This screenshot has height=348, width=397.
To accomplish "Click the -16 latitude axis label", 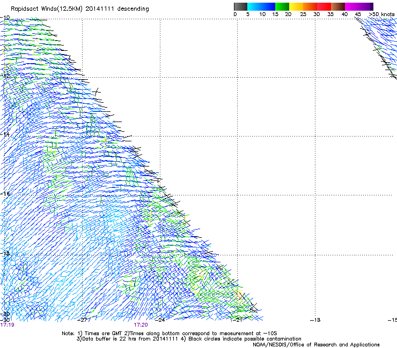I will pos(5,194).
